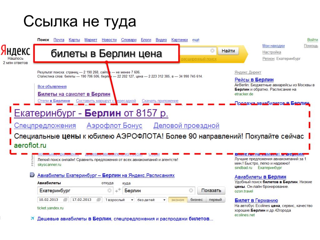Open Маркет in top navigation
Image resolution: width=320 pixels, height=240 pixels.
click(91, 40)
